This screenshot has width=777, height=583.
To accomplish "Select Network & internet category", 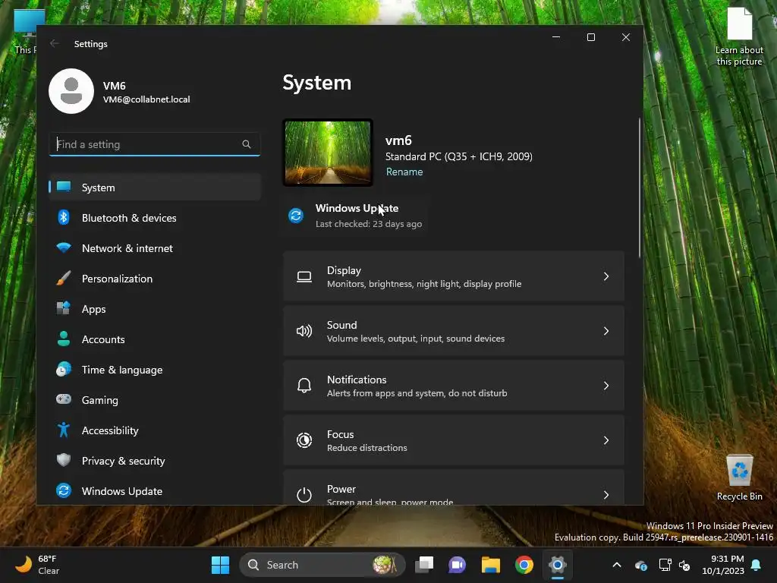I will (155, 248).
